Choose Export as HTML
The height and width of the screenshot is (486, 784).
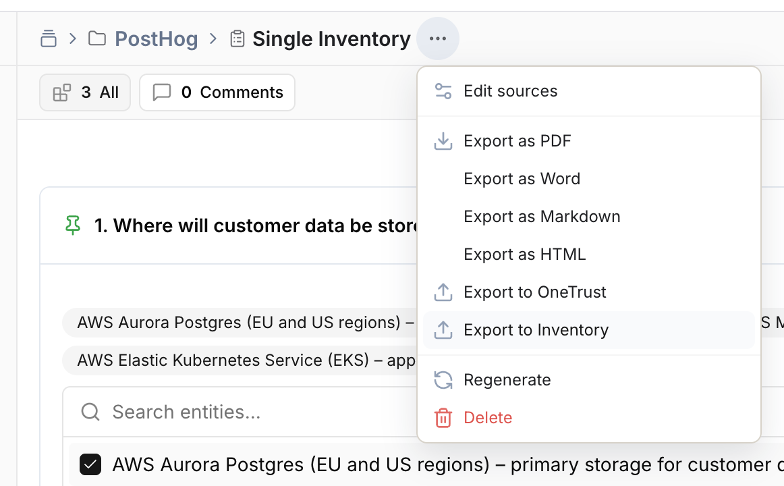[589, 254]
